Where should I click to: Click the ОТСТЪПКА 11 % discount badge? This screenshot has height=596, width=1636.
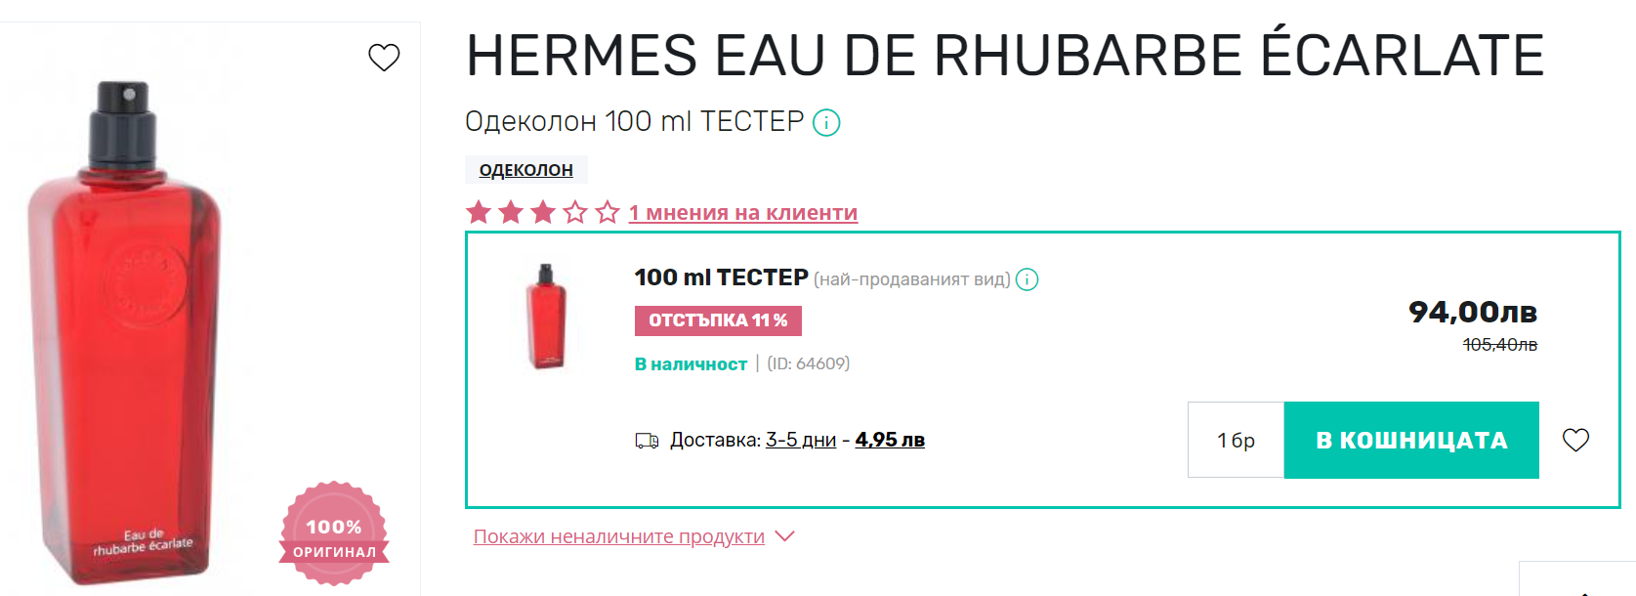pos(718,320)
